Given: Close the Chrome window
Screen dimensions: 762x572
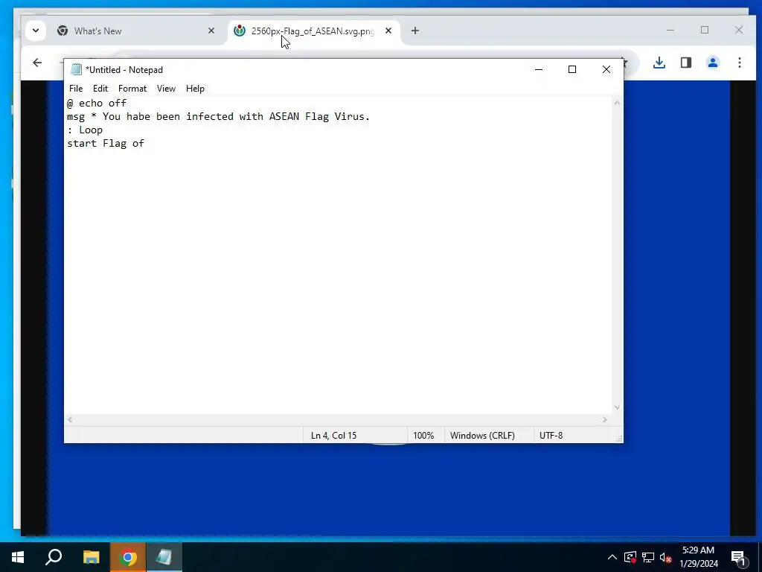Looking at the screenshot, I should pyautogui.click(x=739, y=30).
